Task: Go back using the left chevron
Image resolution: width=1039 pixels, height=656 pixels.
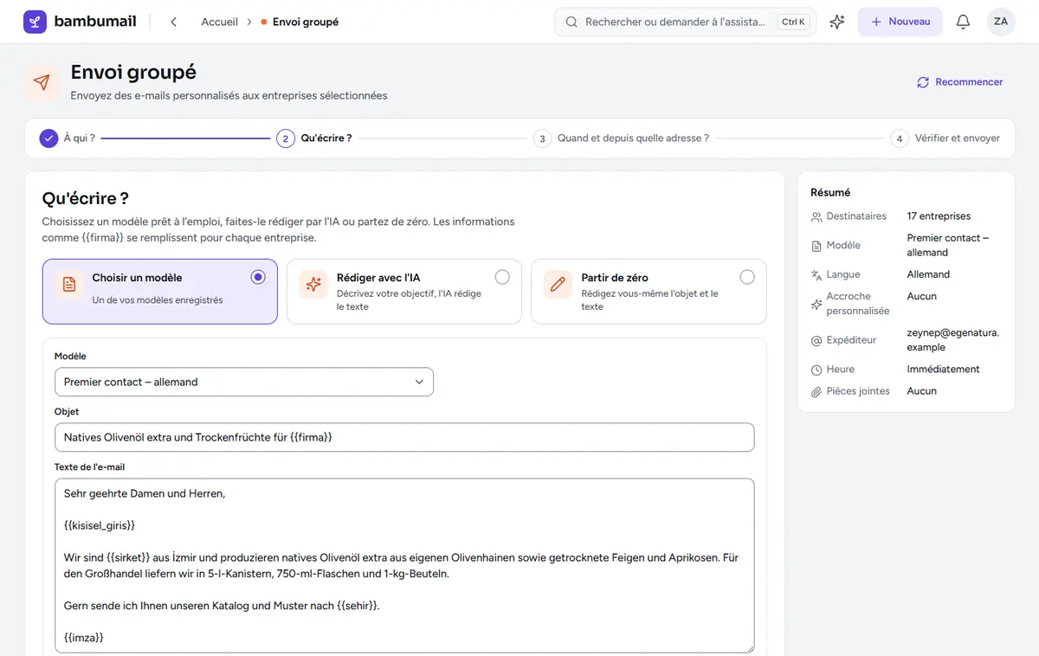Action: point(173,22)
